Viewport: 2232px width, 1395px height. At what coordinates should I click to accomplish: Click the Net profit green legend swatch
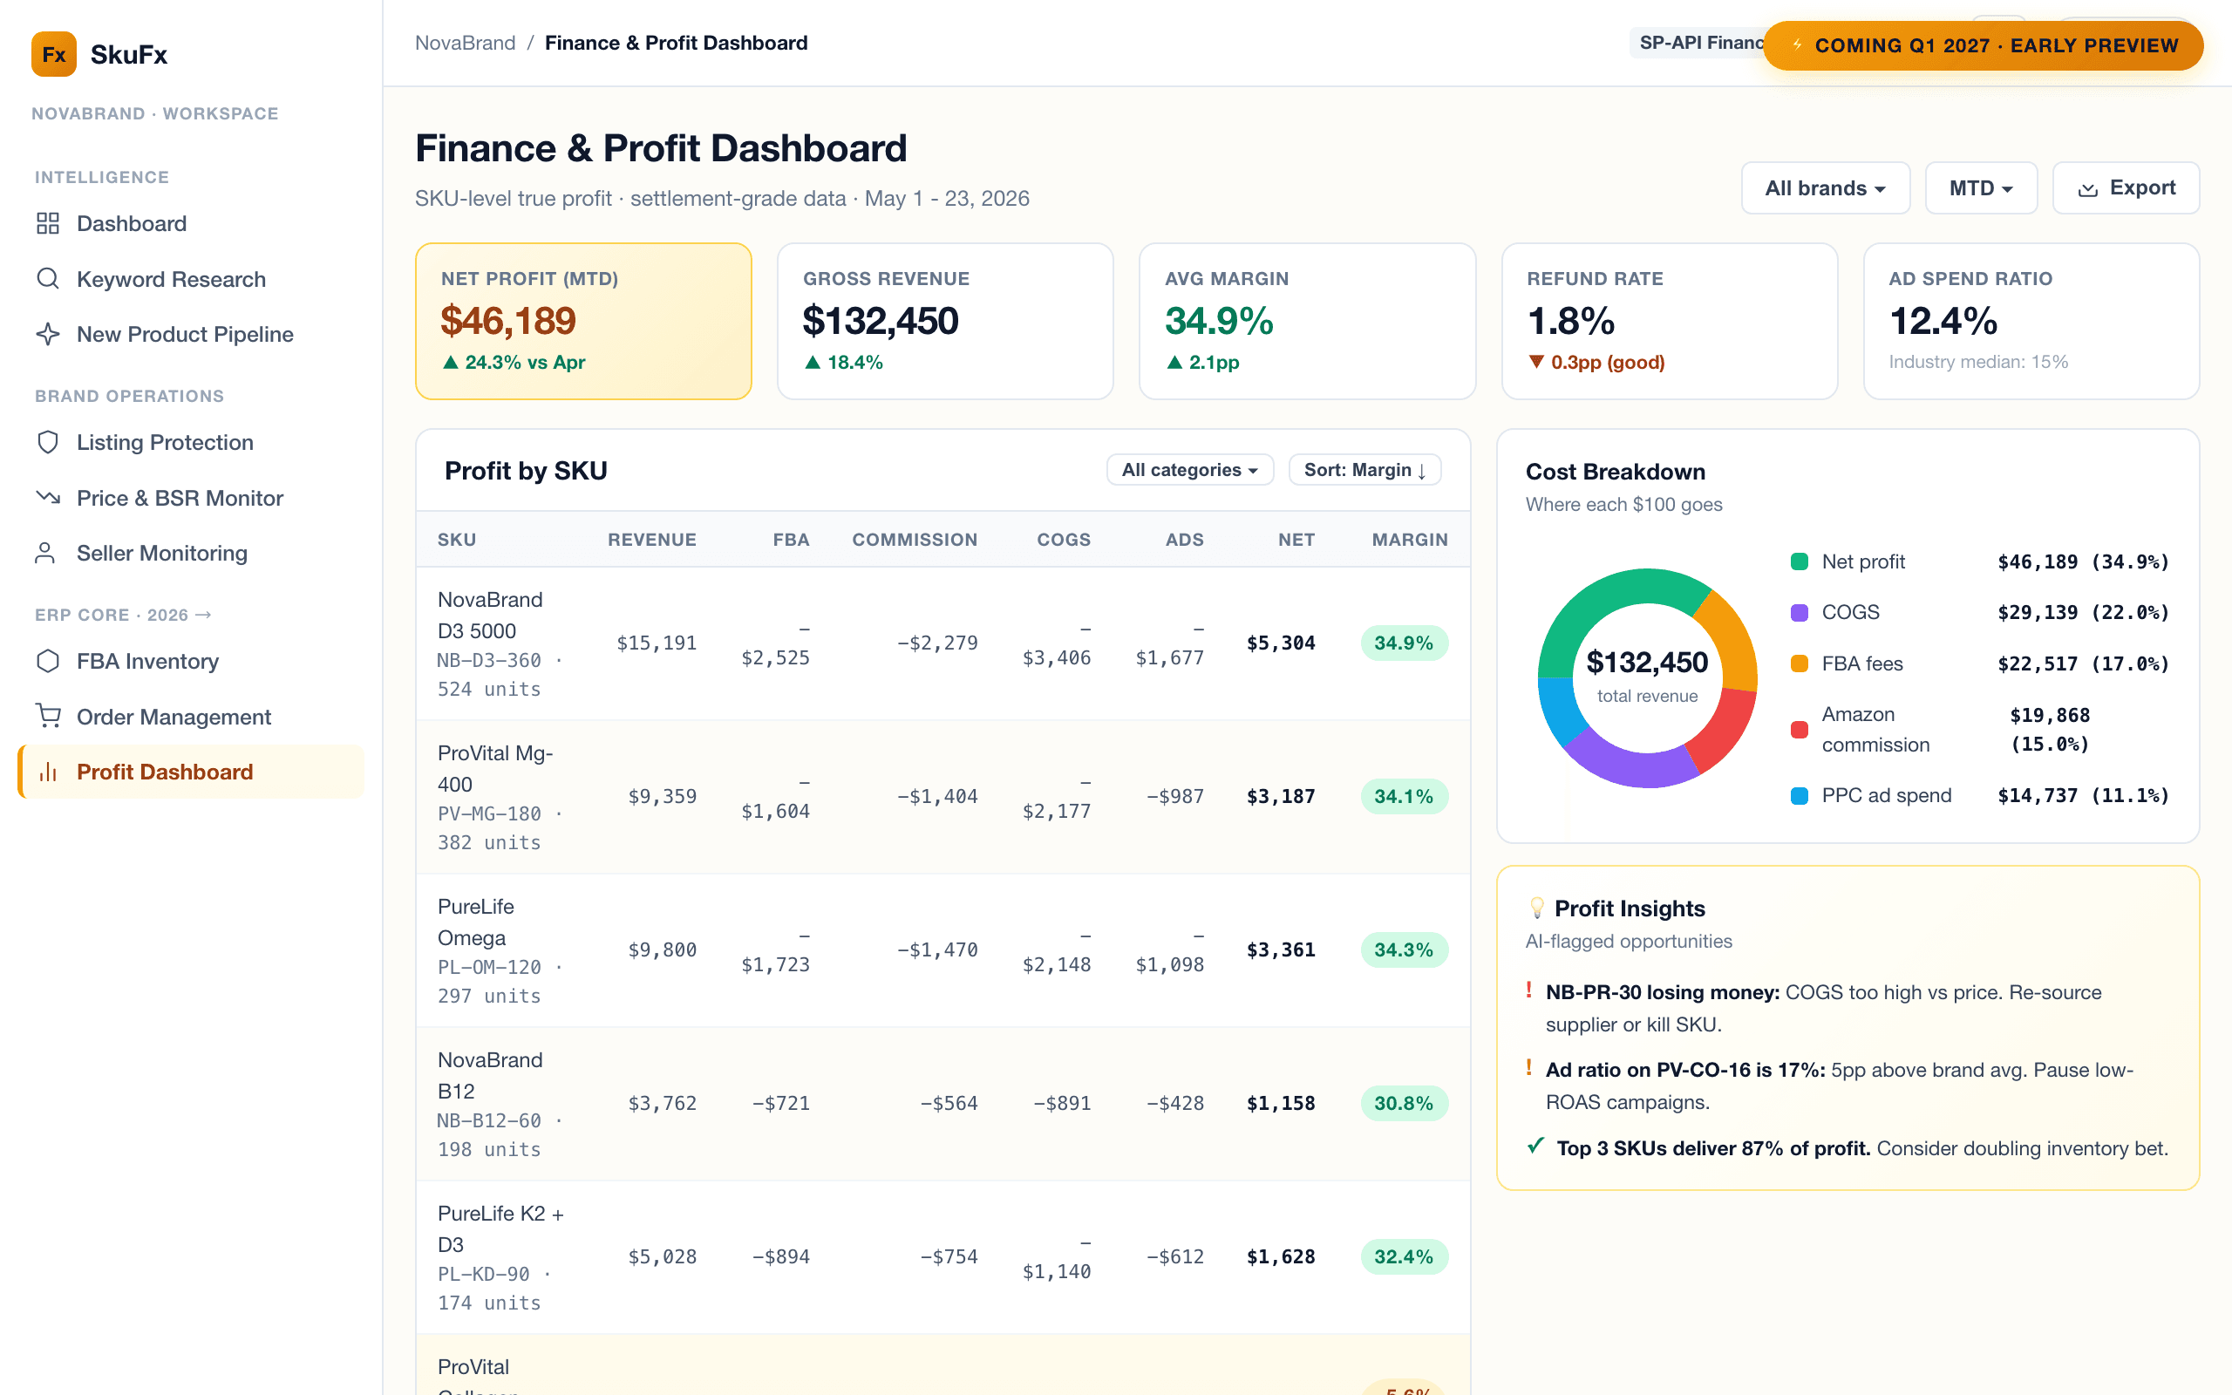(1799, 561)
